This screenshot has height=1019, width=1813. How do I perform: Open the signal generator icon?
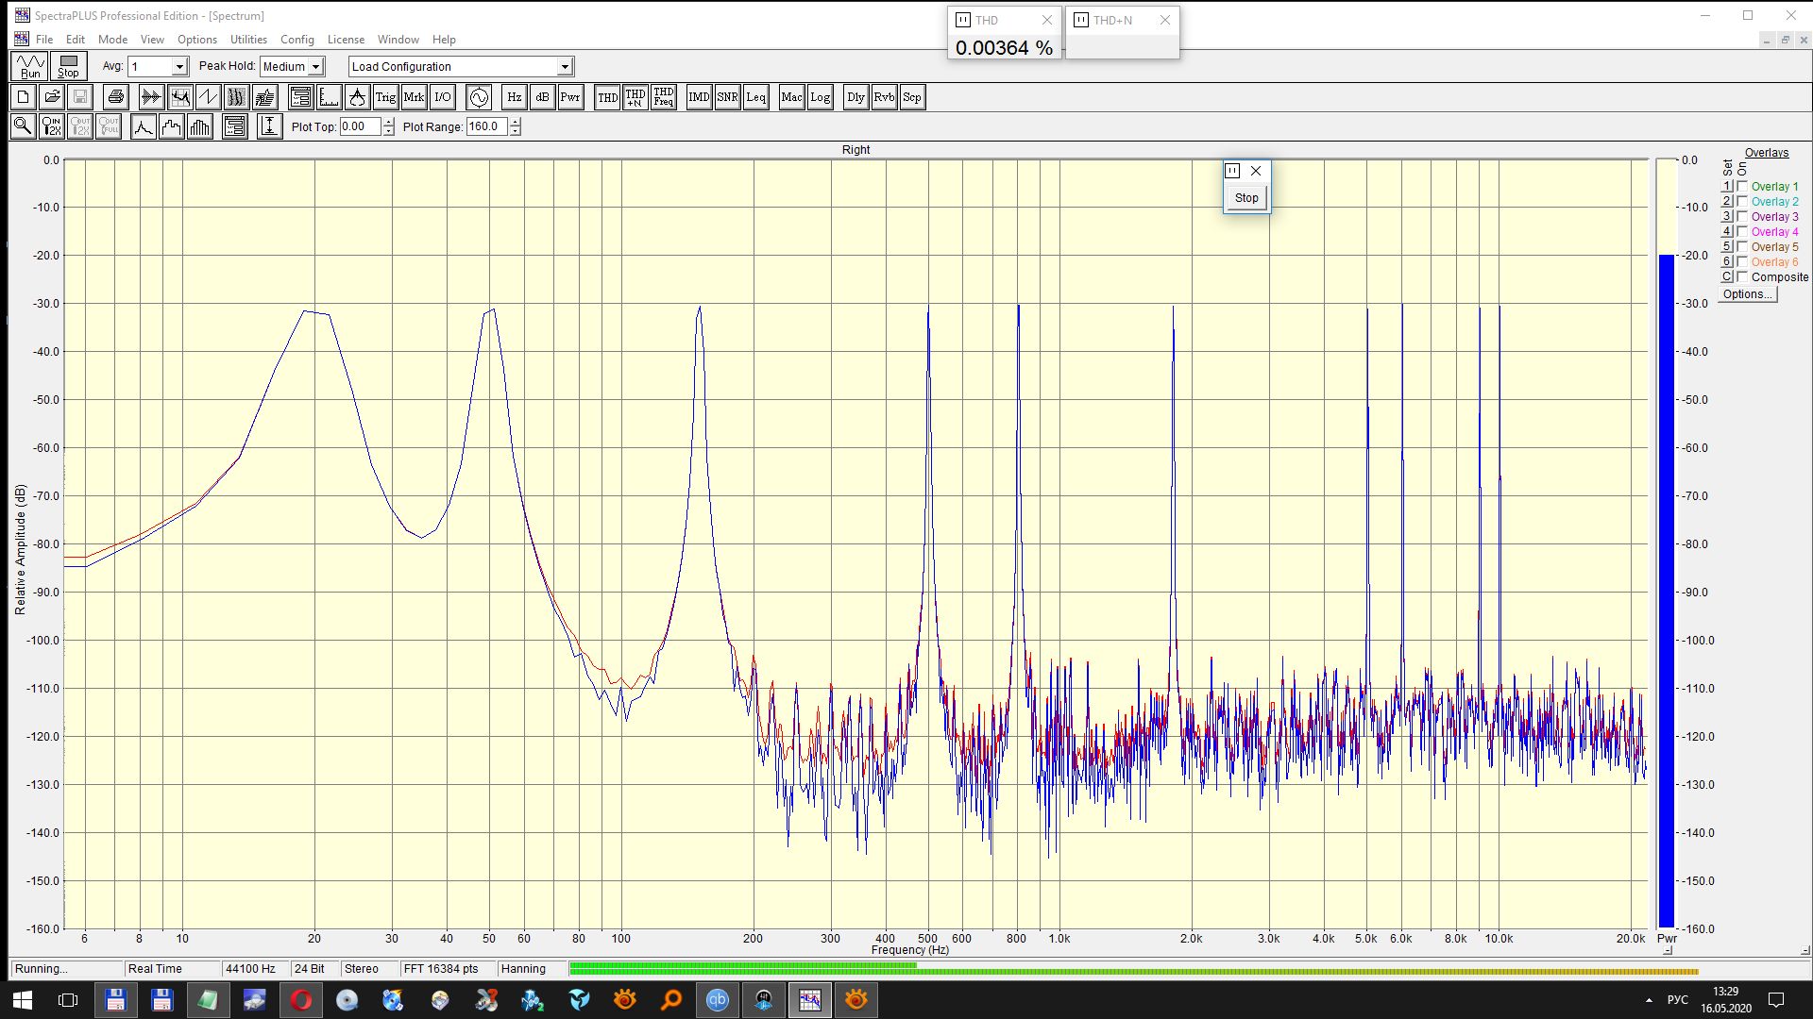479,97
